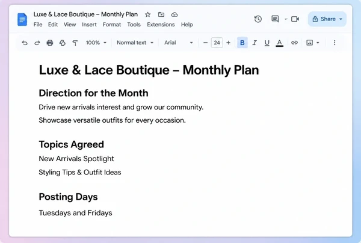The image size is (361, 243).
Task: Print the document
Action: pos(50,43)
